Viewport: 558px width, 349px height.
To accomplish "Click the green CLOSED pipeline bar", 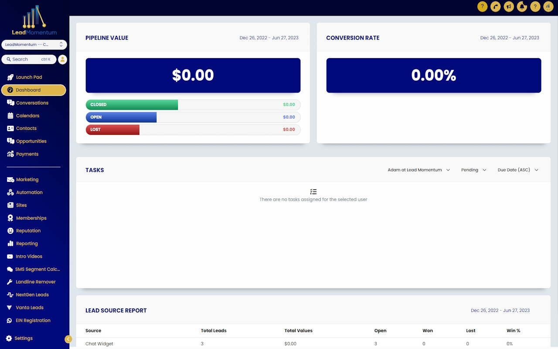I will tap(132, 105).
